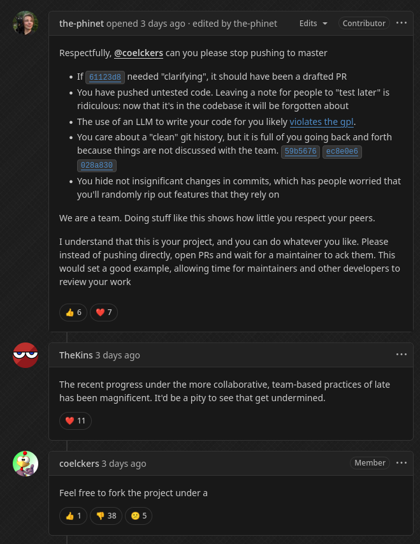The image size is (420, 544).
Task: Toggle heart reaction with 7 votes
Action: pos(104,312)
